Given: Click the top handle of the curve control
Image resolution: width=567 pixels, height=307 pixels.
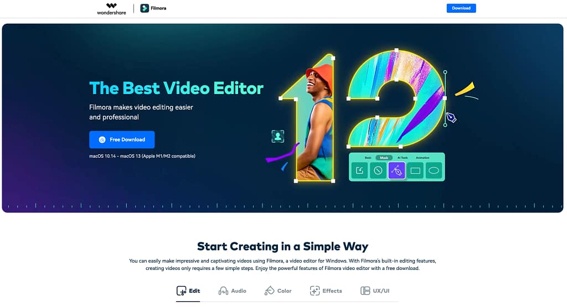Looking at the screenshot, I should [445, 71].
